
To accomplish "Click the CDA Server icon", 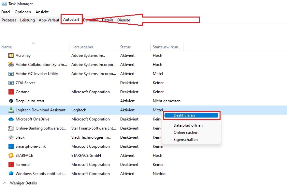I will coord(11,83).
